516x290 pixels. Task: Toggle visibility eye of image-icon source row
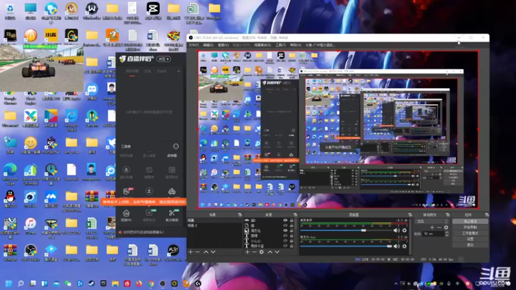[x=285, y=231]
